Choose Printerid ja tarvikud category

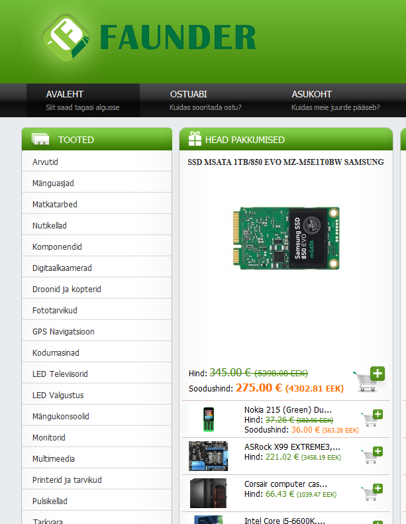[97, 480]
